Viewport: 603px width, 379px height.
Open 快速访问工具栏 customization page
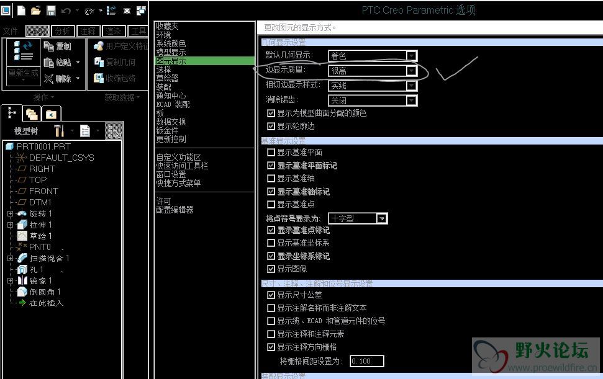tap(182, 166)
